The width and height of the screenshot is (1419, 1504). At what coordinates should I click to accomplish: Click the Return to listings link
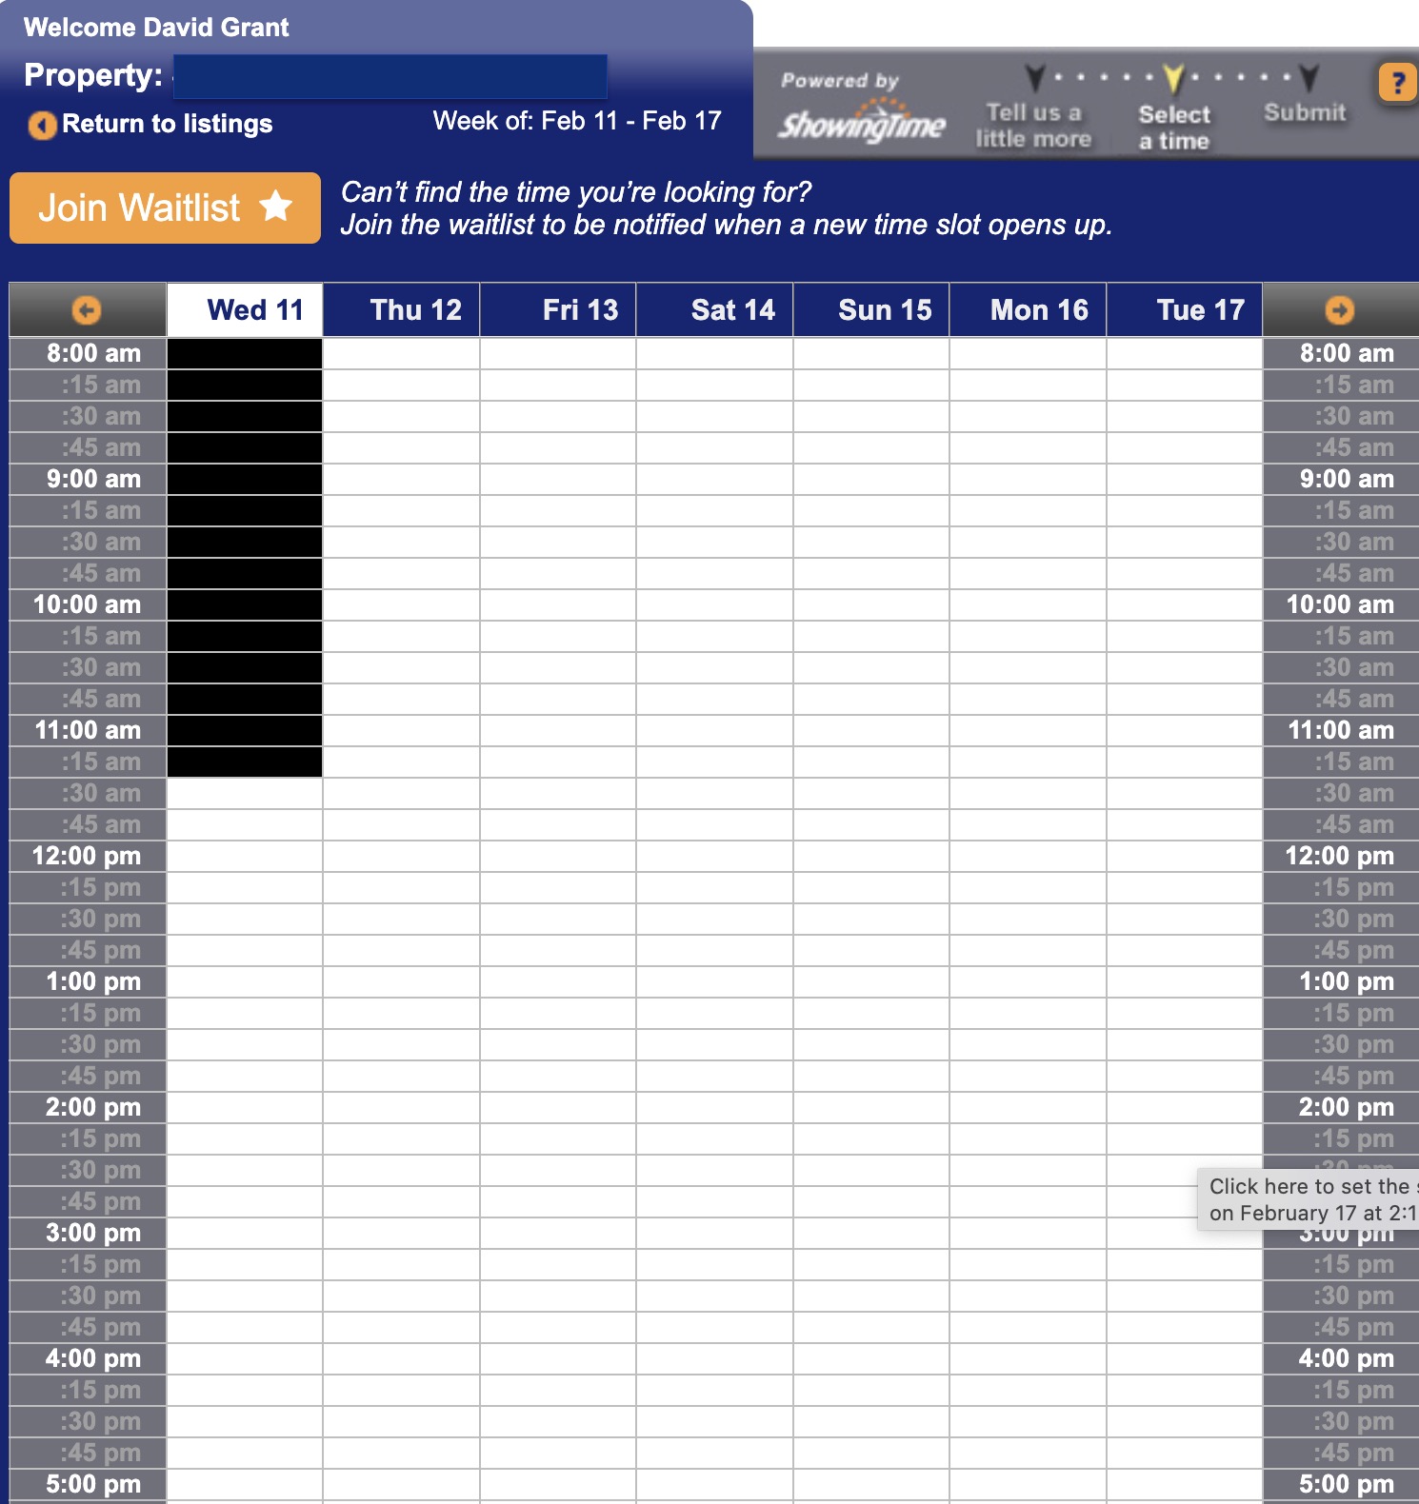click(x=167, y=125)
